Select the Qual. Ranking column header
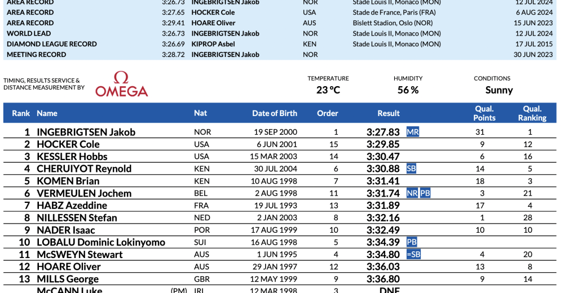 coord(532,113)
